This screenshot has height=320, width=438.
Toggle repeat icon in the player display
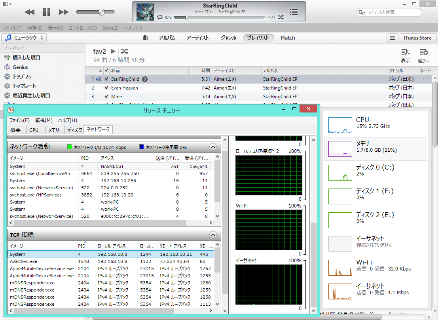160,17
